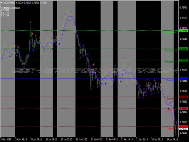Click the 20 Jan 15:15 time label
Viewport: 189px width, 142px height.
(x=66, y=139)
